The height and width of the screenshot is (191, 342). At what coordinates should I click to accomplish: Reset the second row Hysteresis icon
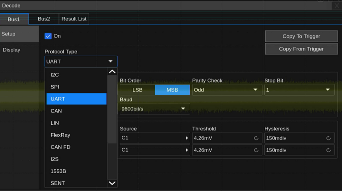[328, 150]
